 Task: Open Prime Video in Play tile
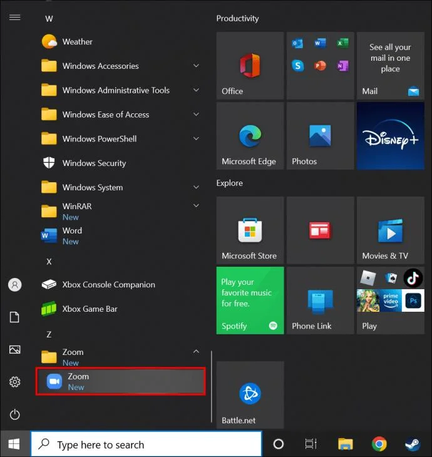(x=390, y=300)
